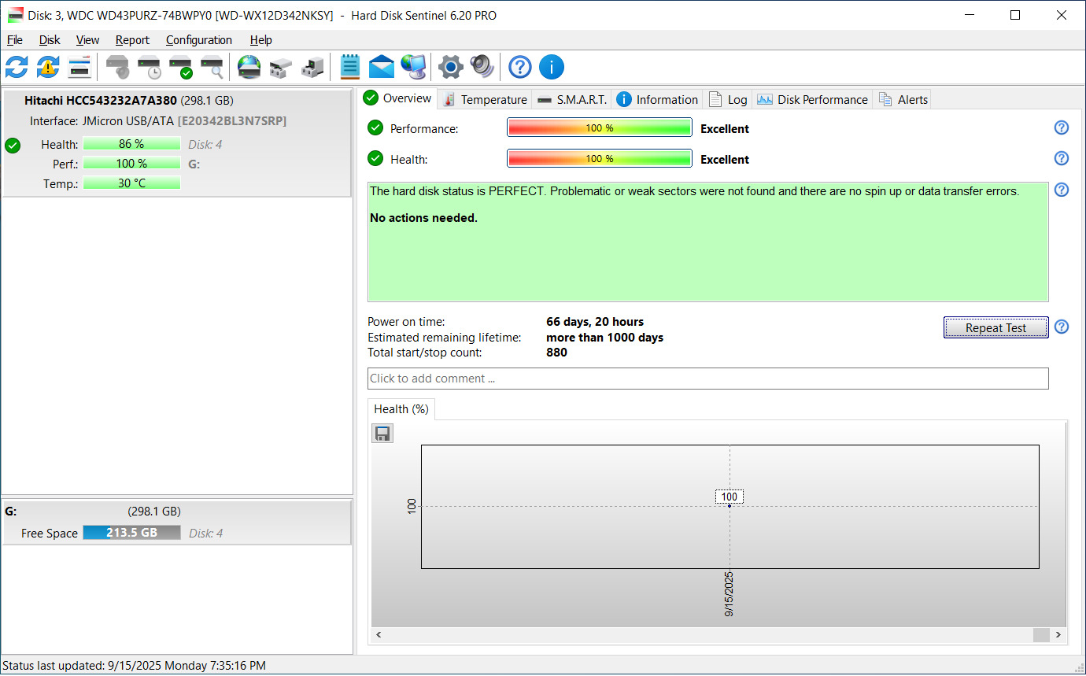This screenshot has width=1086, height=676.
Task: Click the 100 data point label on graph
Action: point(730,497)
